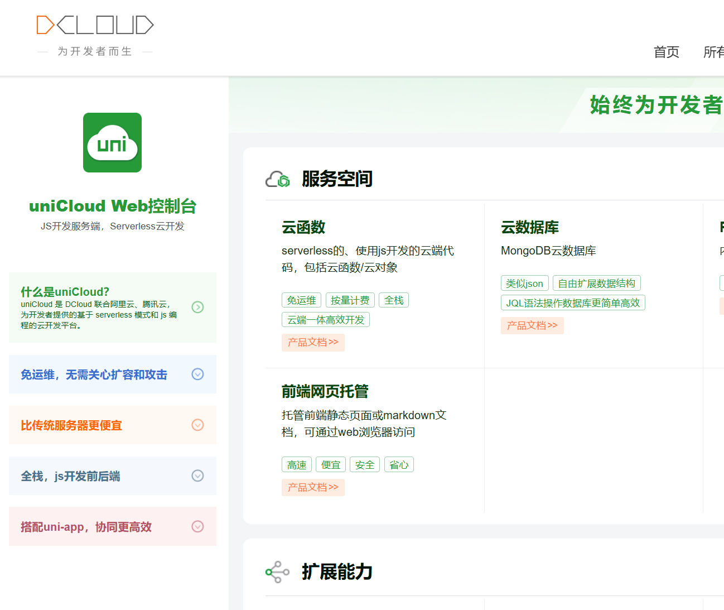The image size is (724, 610).
Task: Click the MongoDB云数据库 description text
Action: pyautogui.click(x=548, y=251)
